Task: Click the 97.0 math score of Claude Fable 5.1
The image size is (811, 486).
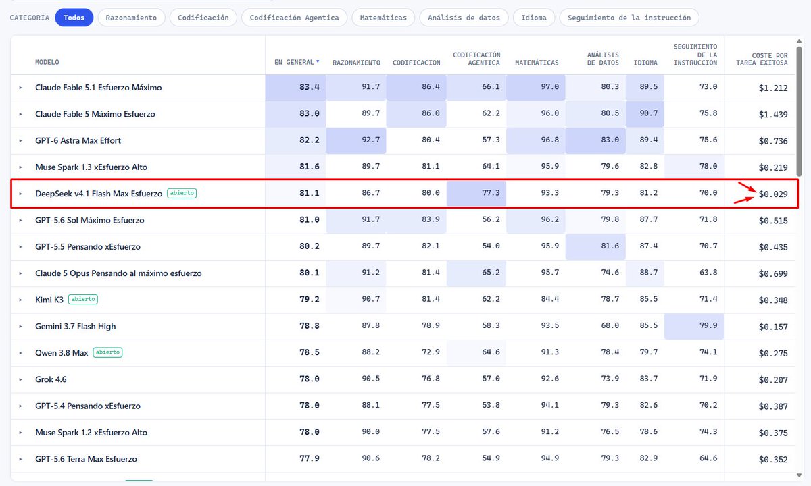Action: (549, 88)
